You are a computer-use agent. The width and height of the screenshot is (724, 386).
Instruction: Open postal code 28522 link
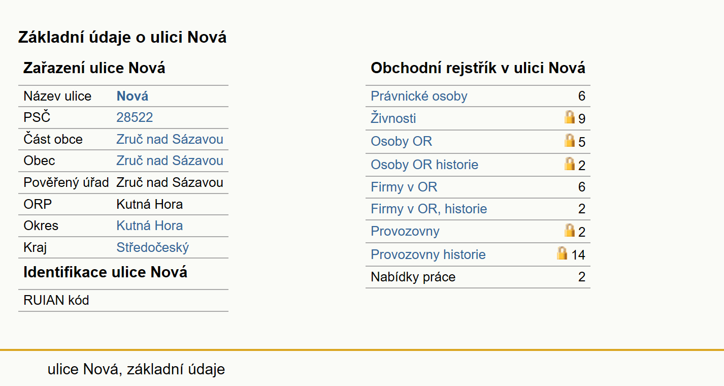(x=135, y=118)
